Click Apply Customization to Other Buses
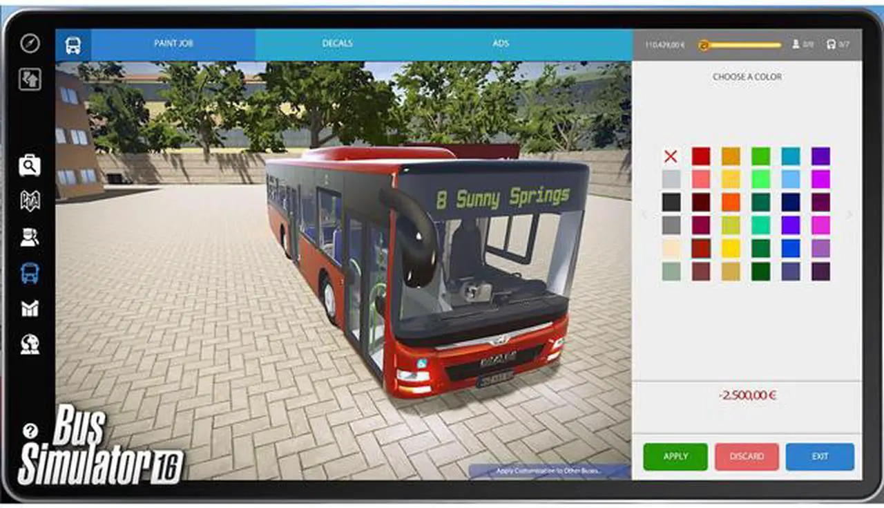This screenshot has width=884, height=508. click(x=548, y=471)
